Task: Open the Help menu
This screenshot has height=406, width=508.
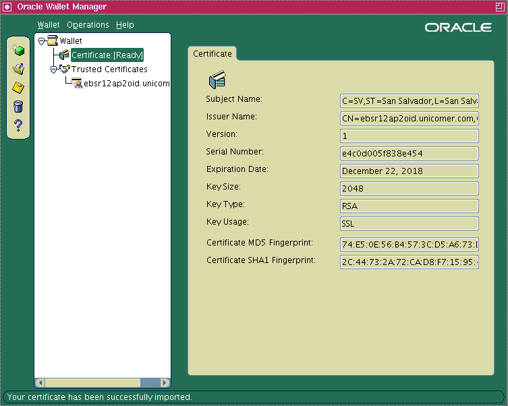Action: (x=125, y=25)
